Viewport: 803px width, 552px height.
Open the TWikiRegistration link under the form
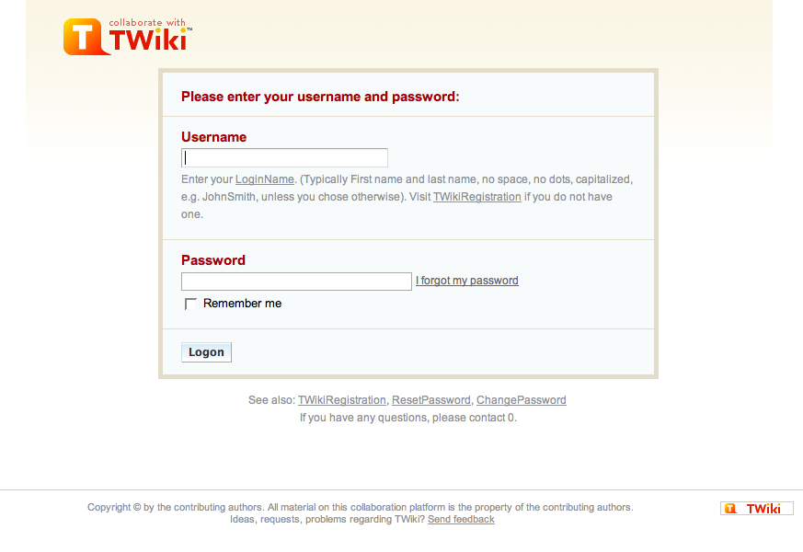pyautogui.click(x=341, y=399)
